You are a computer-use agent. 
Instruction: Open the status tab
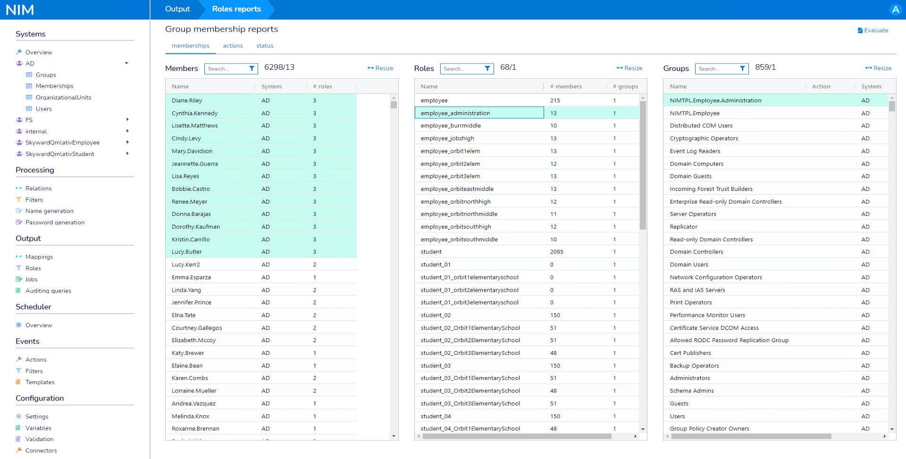tap(265, 46)
